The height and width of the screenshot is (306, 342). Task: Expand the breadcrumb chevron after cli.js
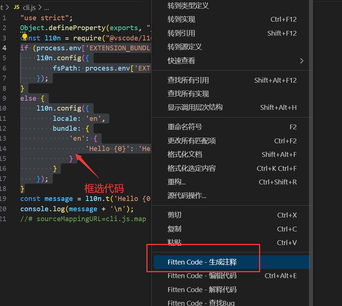(x=40, y=7)
